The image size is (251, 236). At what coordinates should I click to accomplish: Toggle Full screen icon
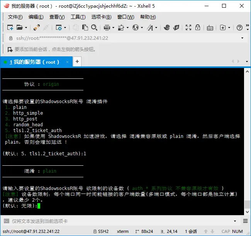pyautogui.click(x=188, y=27)
